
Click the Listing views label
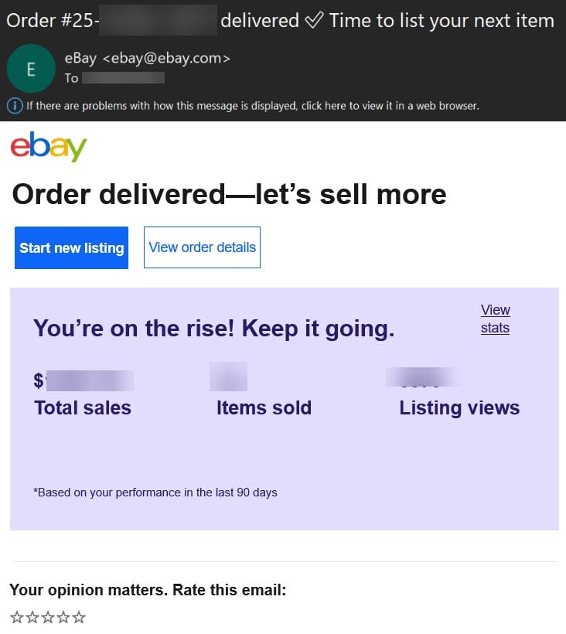point(459,408)
